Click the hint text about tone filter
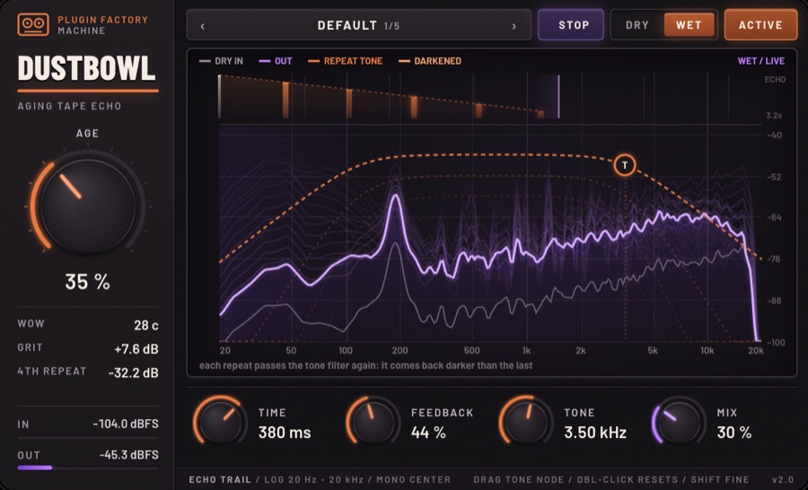This screenshot has height=490, width=808. (366, 366)
